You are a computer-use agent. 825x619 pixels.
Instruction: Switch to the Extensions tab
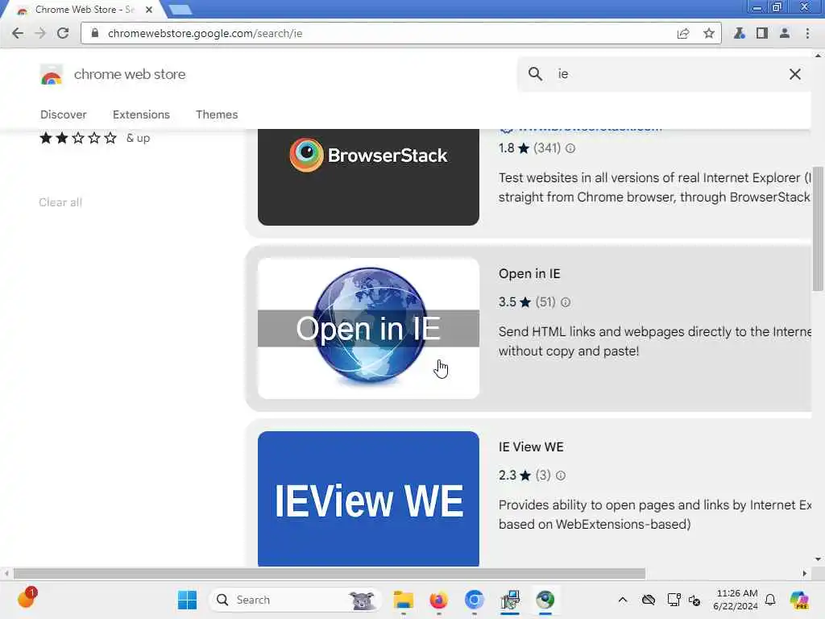(141, 114)
